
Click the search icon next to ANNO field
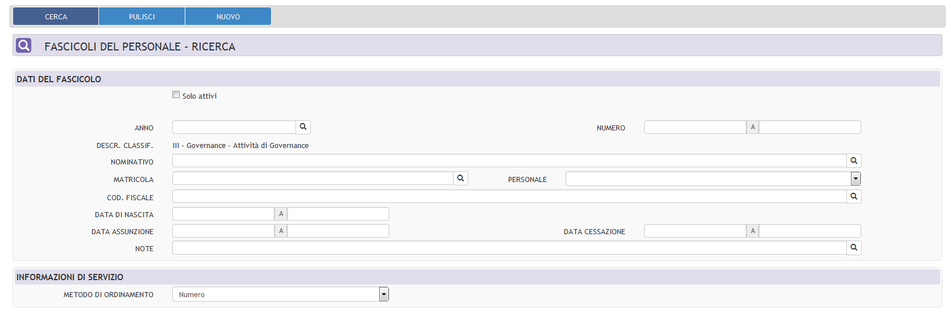click(303, 127)
